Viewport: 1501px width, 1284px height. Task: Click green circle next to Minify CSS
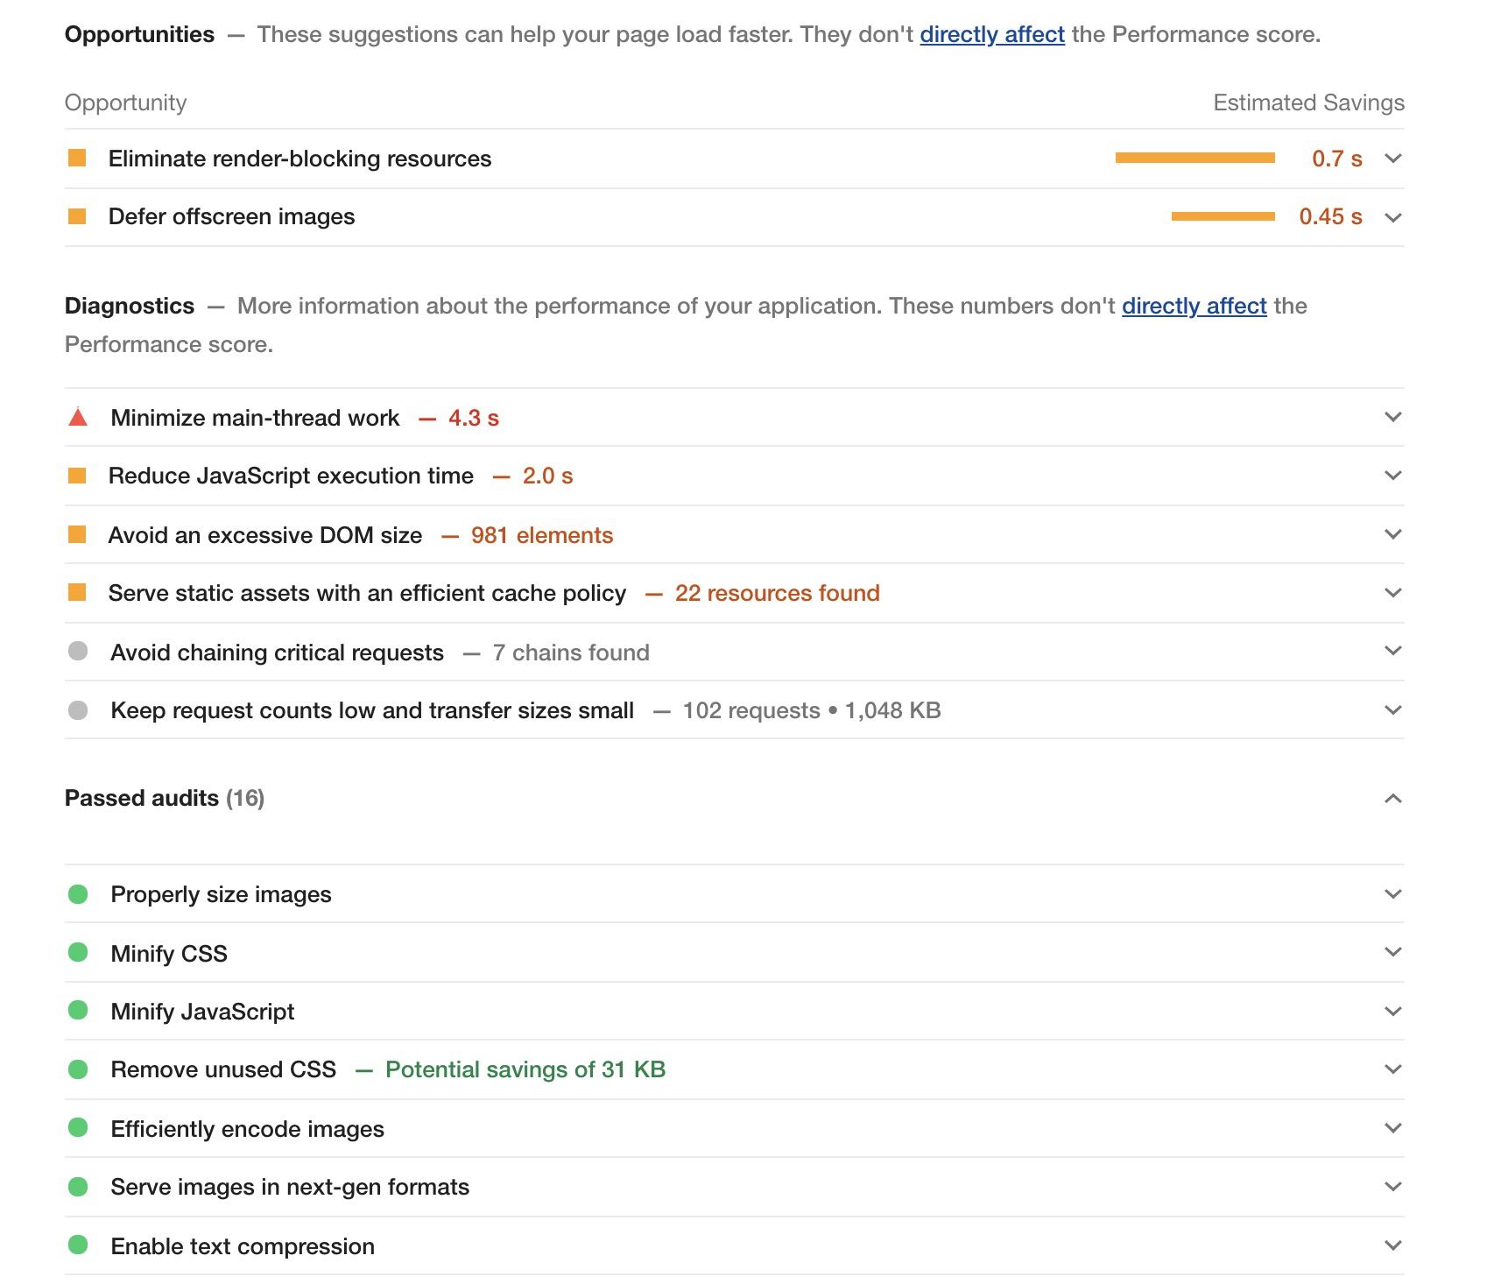[78, 953]
